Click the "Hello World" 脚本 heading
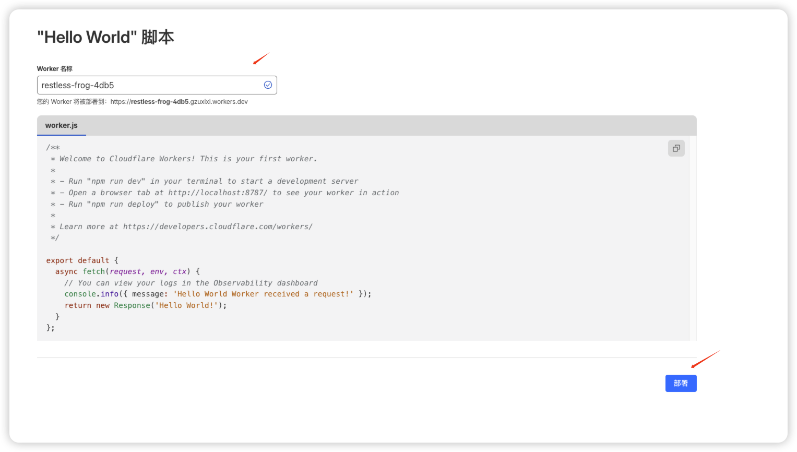 105,37
